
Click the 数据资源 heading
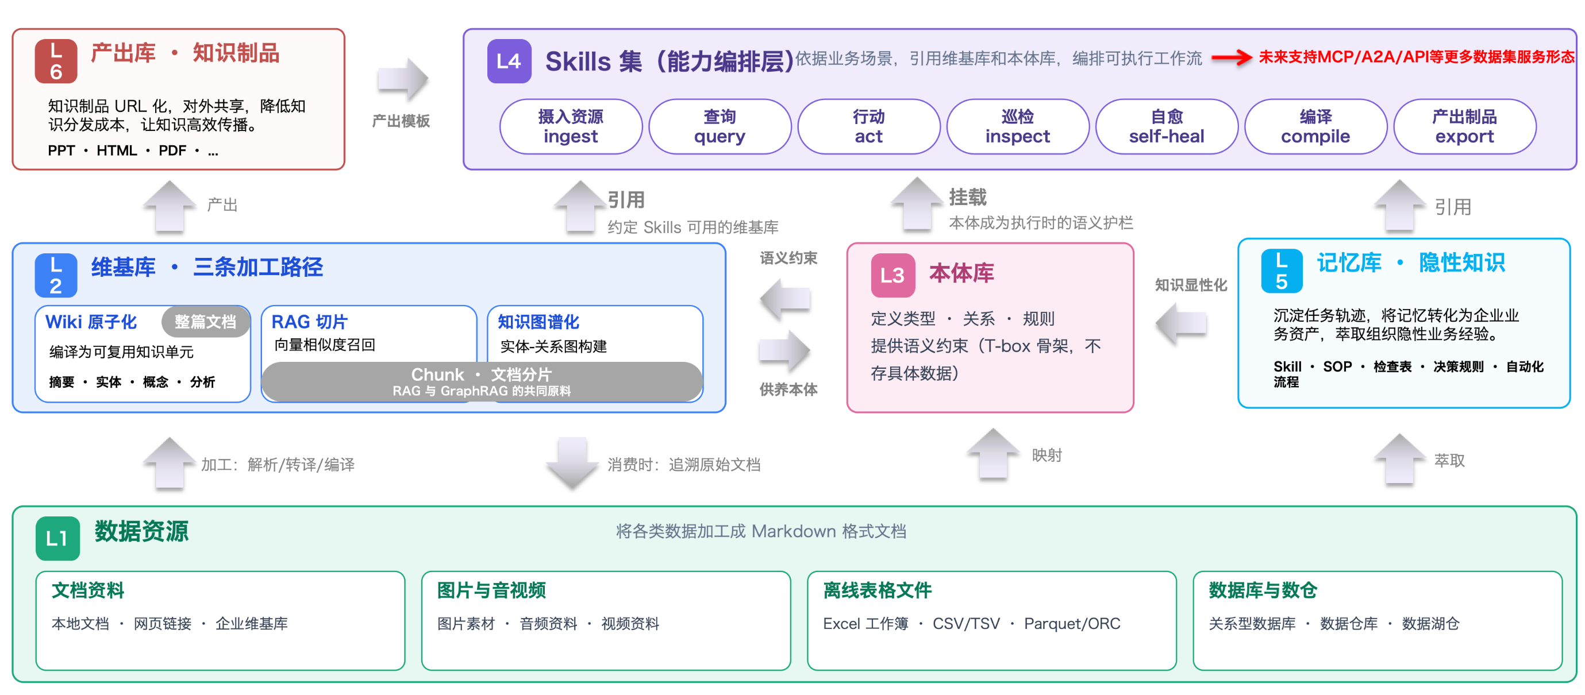click(141, 531)
